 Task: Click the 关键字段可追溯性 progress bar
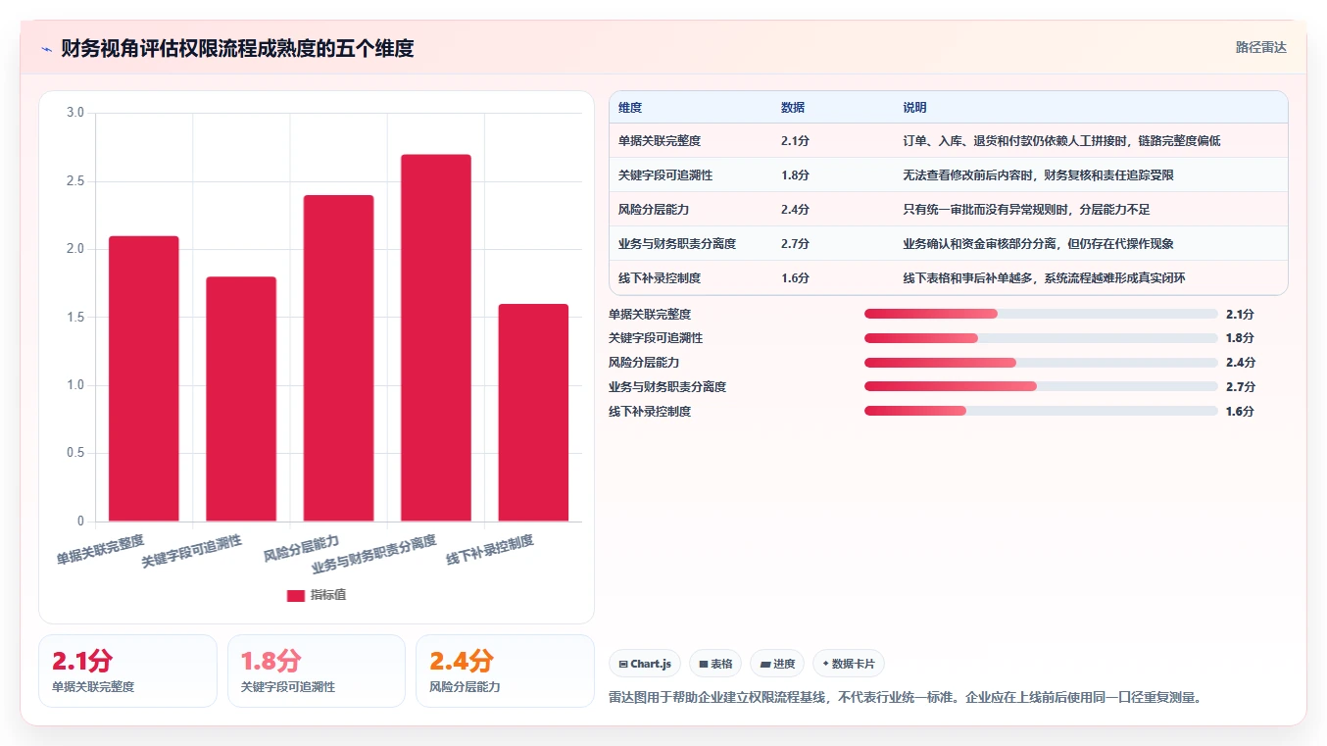1041,338
